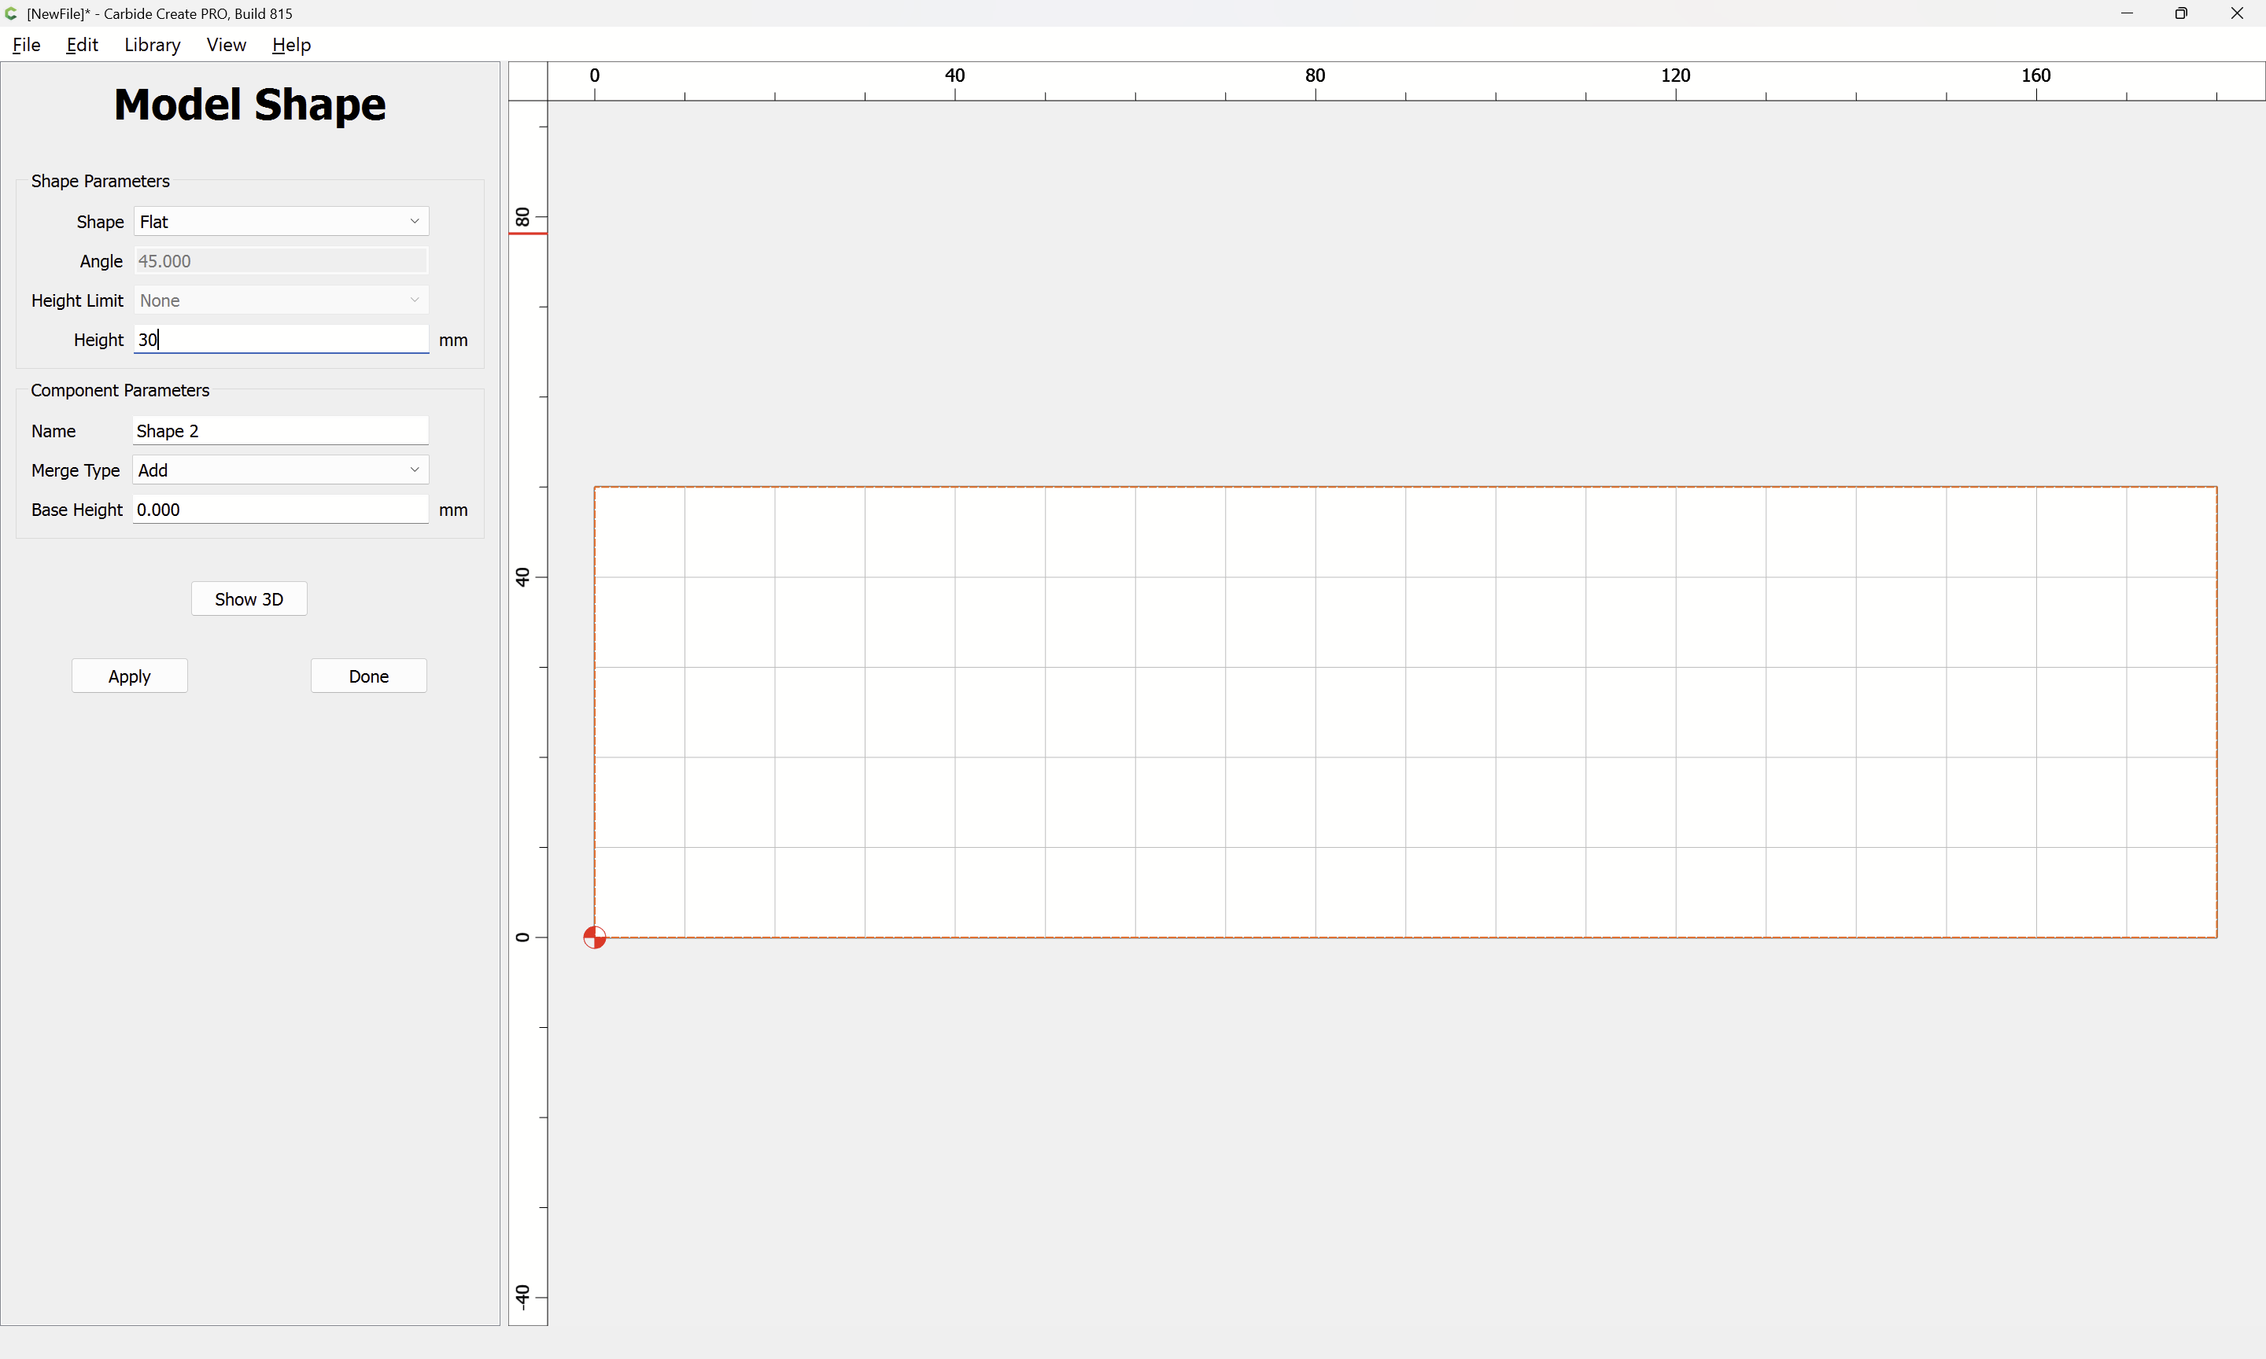The image size is (2266, 1359).
Task: Minimize the Carbide Create window
Action: [2127, 13]
